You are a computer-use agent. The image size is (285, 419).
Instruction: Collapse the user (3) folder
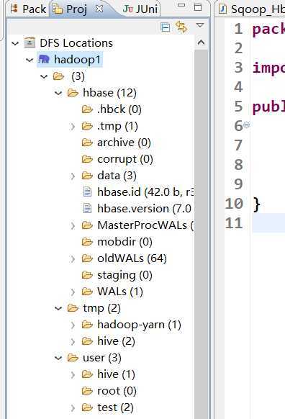pos(58,358)
